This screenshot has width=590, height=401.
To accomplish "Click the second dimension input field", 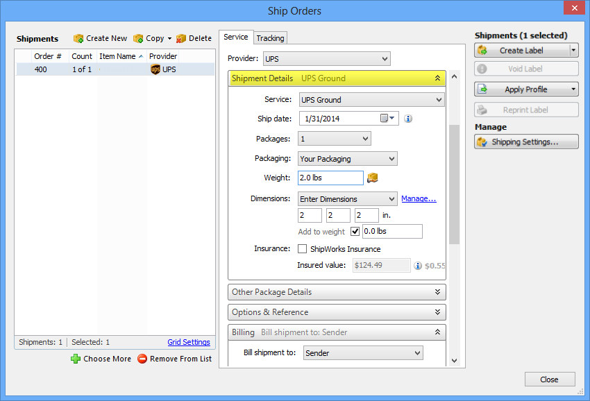I will (338, 215).
